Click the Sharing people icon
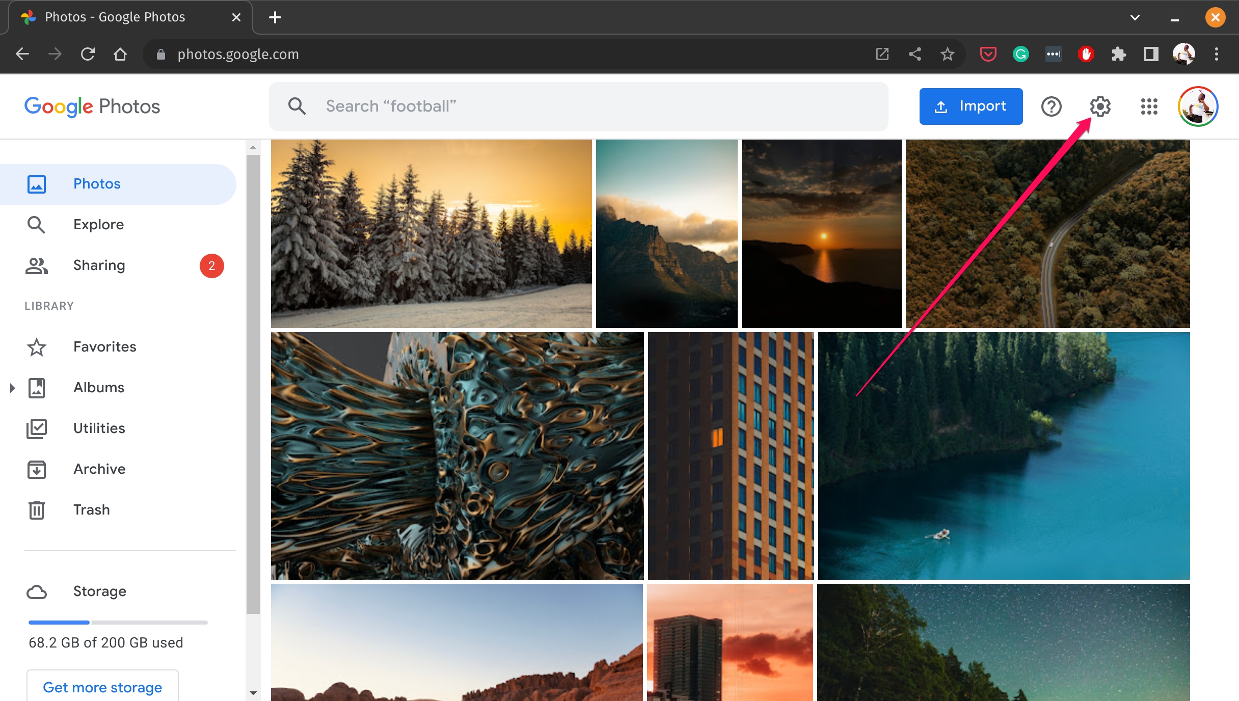The width and height of the screenshot is (1239, 701). pos(37,265)
